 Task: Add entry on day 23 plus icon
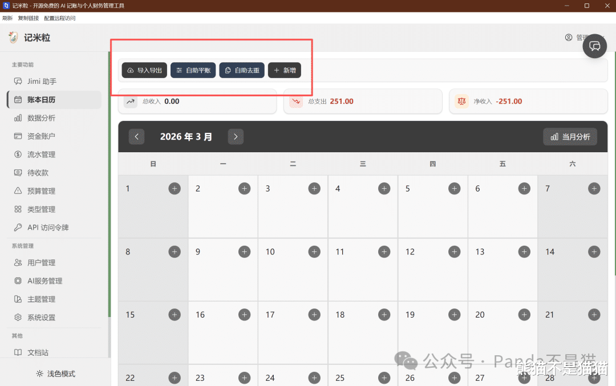pos(244,378)
